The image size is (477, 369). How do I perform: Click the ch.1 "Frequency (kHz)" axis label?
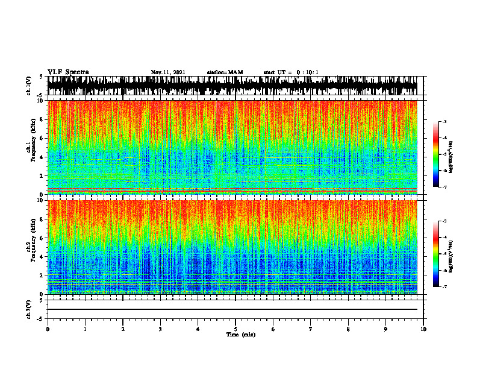coord(34,140)
